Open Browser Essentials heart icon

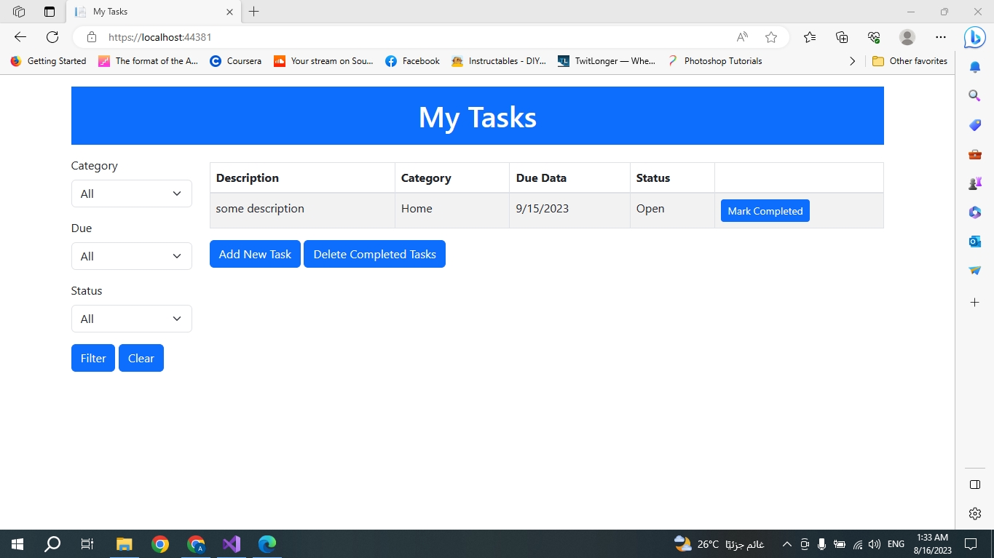(x=873, y=37)
